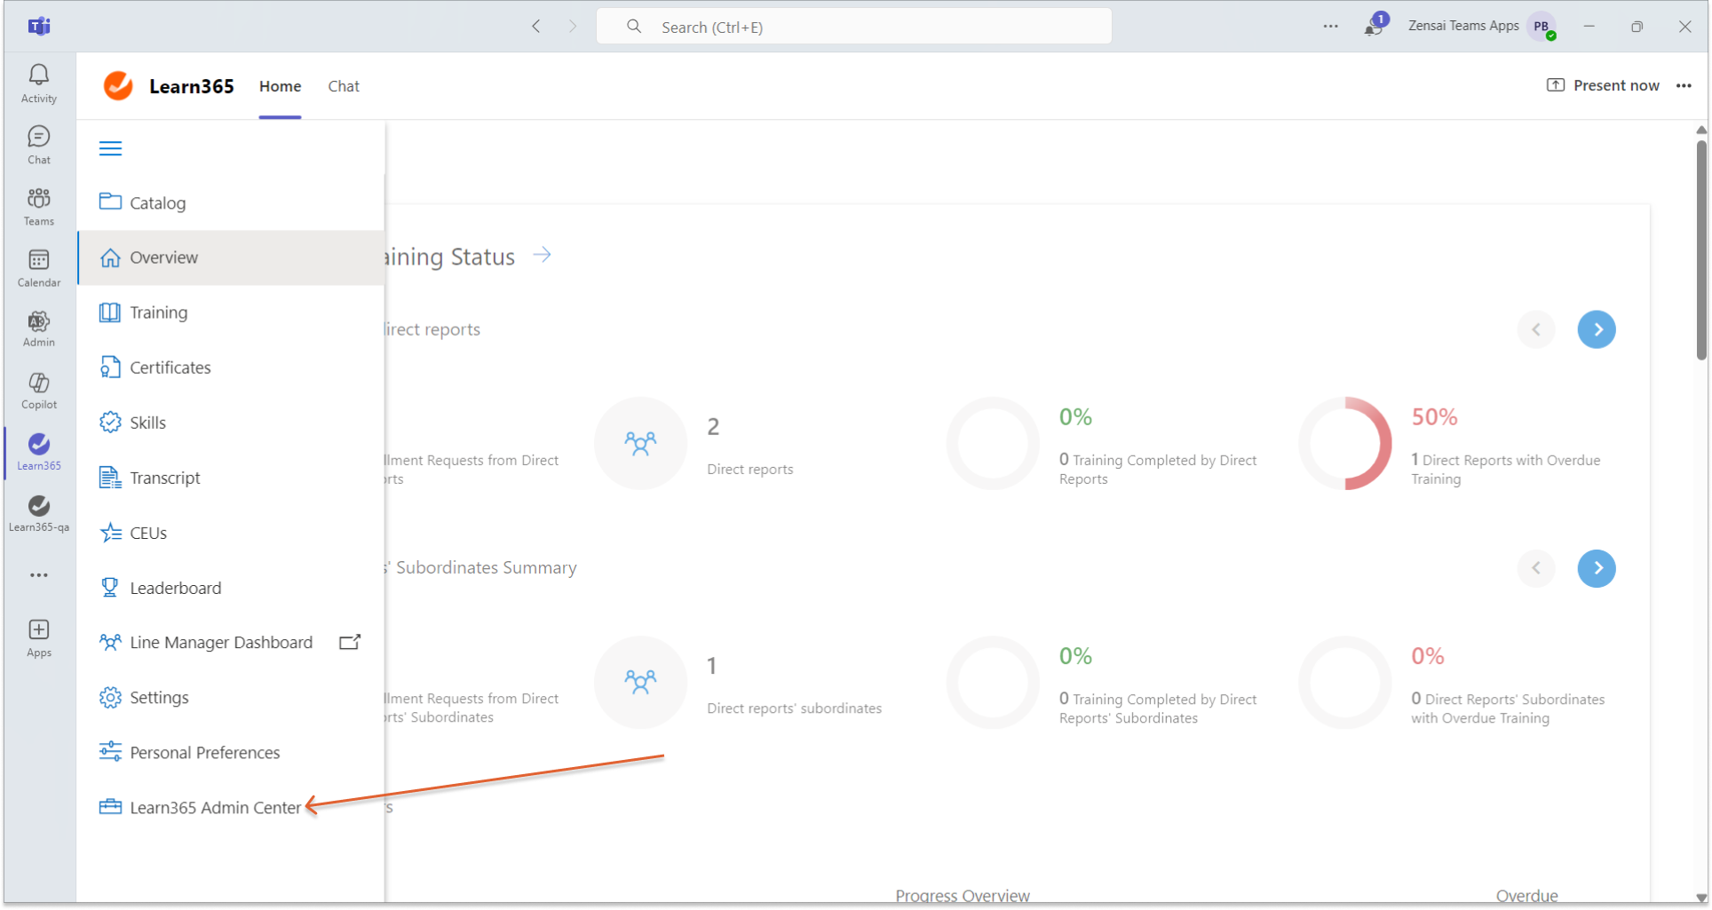1712x910 pixels.
Task: Open the Apps store icon
Action: click(39, 637)
